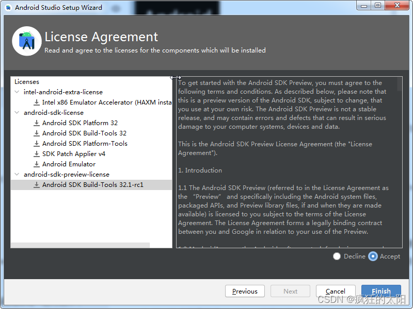Click download icon beside Build-Tools 32.1-rc1

click(37, 185)
